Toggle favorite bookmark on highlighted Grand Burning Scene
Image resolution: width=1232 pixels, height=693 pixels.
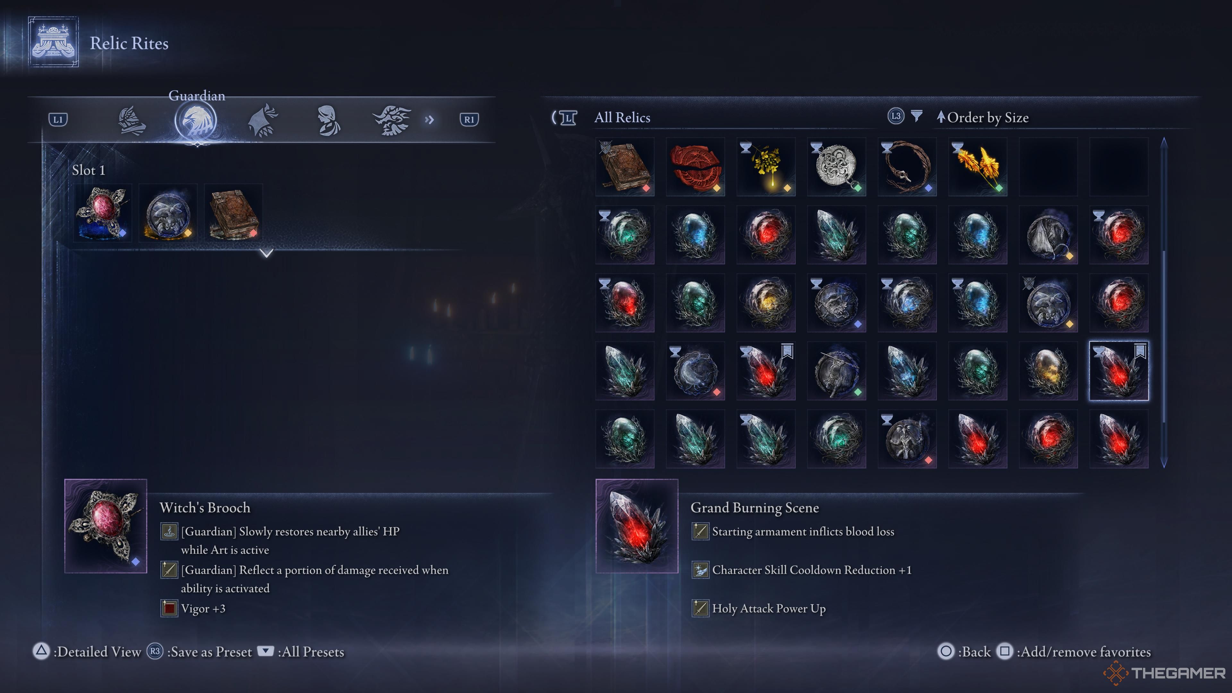(x=1140, y=352)
